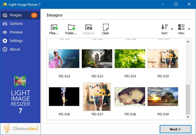This screenshot has height=135, width=196.
Task: Click the Files add-image icon
Action: click(54, 27)
